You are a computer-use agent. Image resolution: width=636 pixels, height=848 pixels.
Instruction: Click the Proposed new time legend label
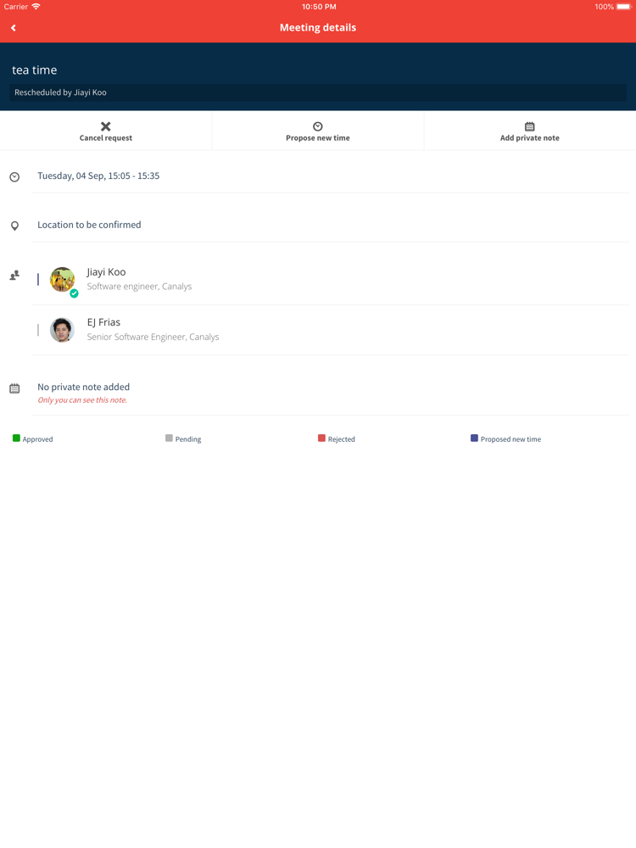coord(510,439)
